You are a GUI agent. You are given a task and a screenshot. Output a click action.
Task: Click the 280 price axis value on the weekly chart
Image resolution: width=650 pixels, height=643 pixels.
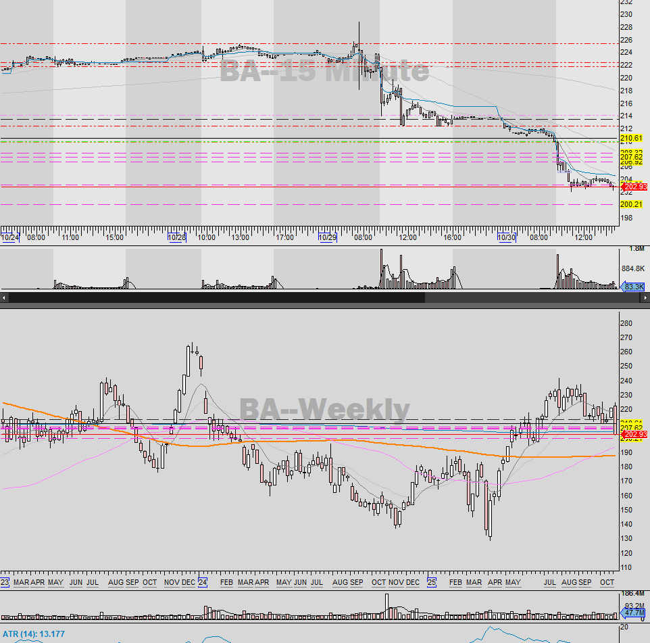[626, 323]
